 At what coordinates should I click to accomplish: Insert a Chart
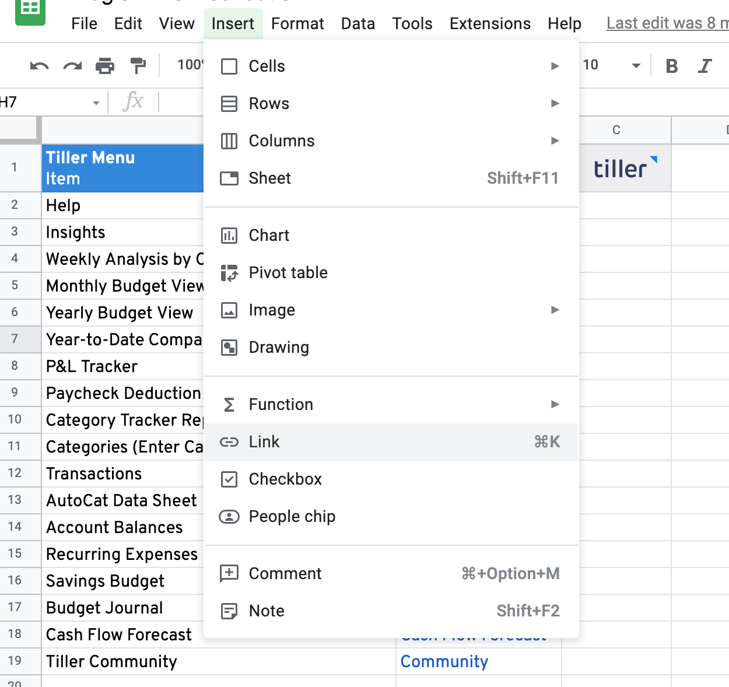tap(269, 236)
